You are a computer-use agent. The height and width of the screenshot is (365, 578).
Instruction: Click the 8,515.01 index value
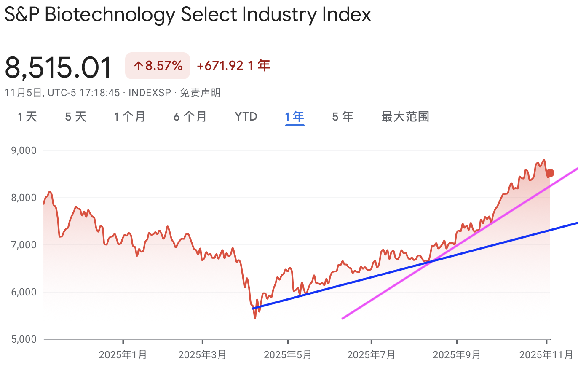(59, 67)
